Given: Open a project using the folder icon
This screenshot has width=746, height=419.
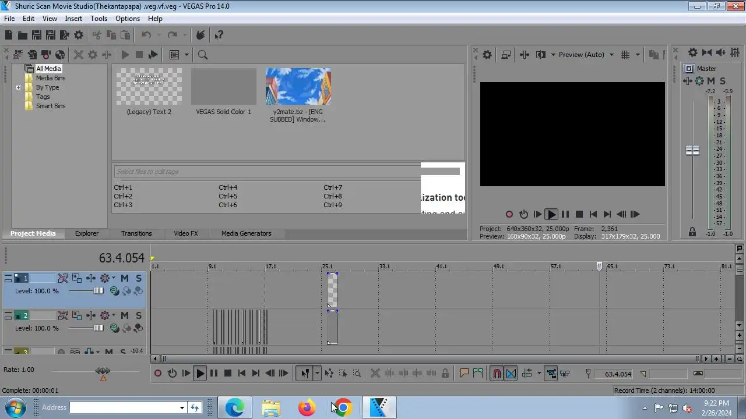Looking at the screenshot, I should (23, 35).
